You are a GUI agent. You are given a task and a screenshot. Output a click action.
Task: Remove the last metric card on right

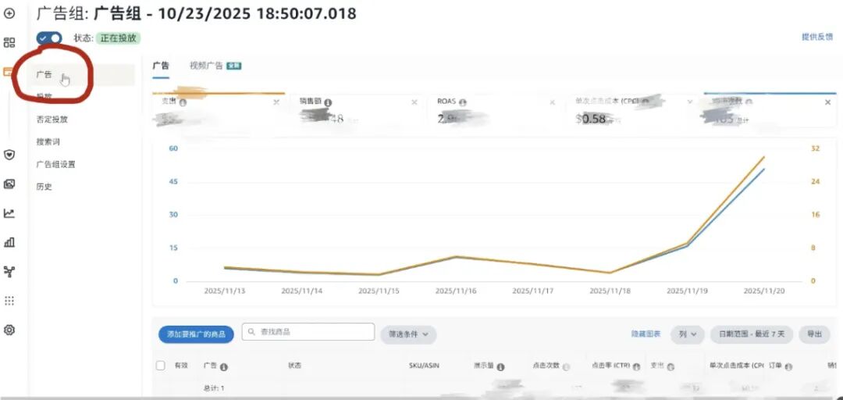coord(827,102)
